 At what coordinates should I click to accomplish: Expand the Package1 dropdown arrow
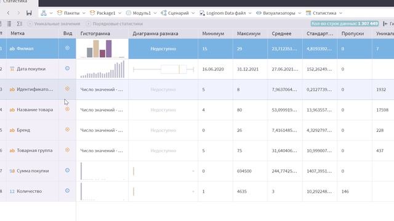point(119,13)
